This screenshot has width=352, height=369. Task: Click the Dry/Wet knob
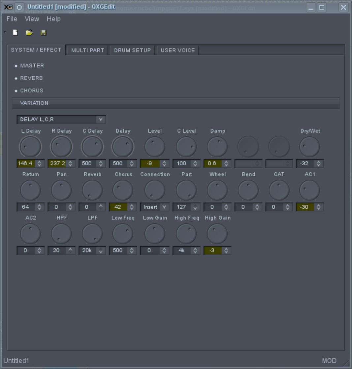tap(309, 147)
